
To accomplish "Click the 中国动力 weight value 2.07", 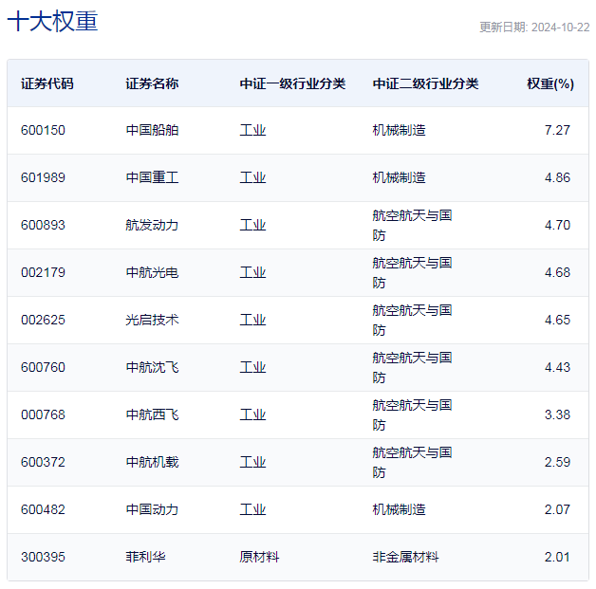I will (557, 509).
